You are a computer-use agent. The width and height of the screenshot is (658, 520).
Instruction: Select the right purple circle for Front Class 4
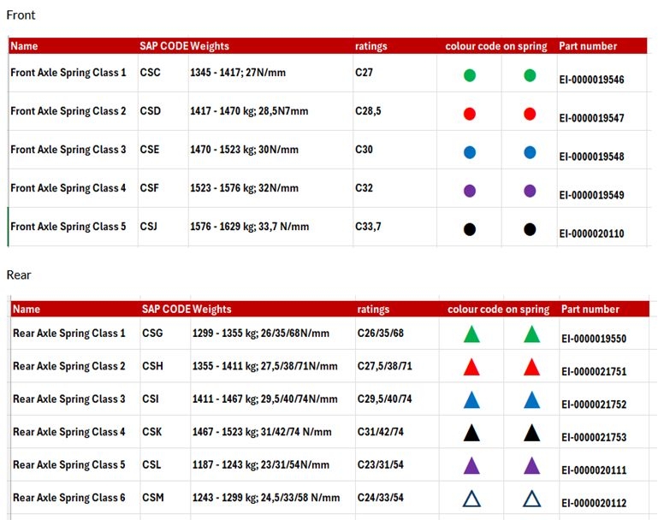pyautogui.click(x=530, y=191)
